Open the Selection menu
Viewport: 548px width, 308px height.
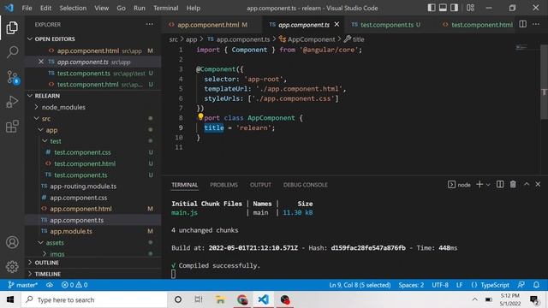73,8
